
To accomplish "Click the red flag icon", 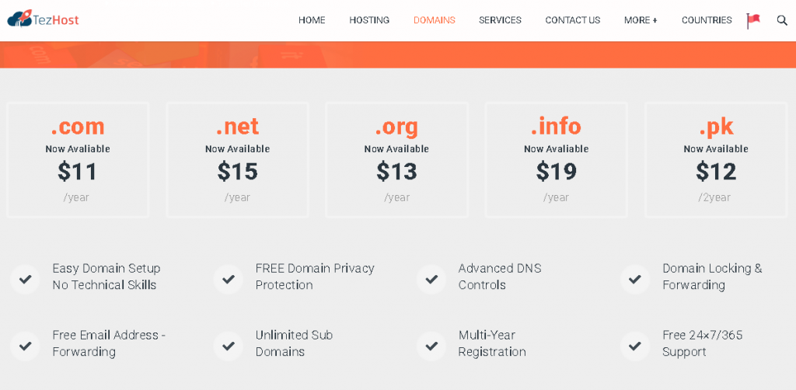I will click(753, 20).
